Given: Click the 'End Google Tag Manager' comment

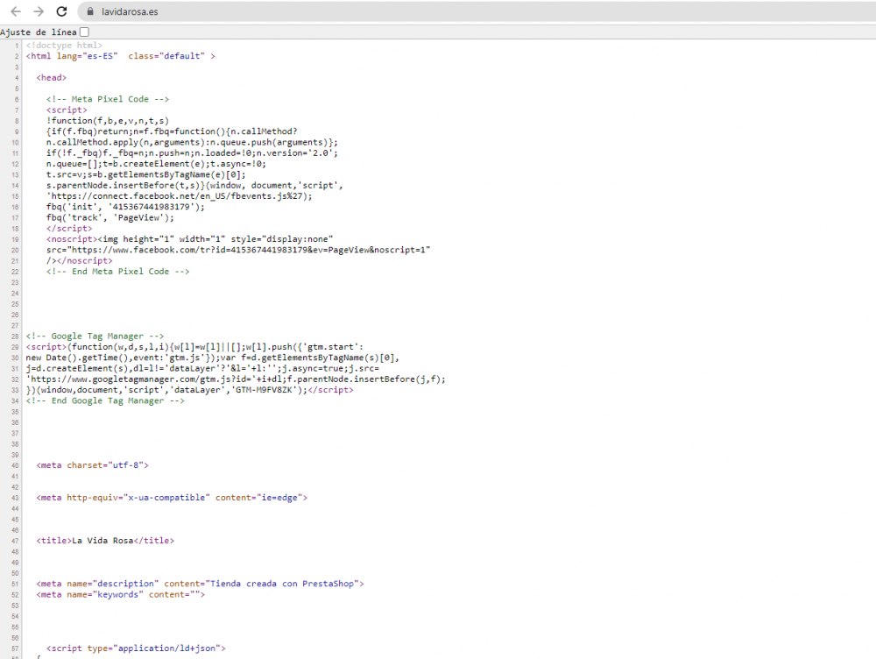Looking at the screenshot, I should click(x=105, y=400).
